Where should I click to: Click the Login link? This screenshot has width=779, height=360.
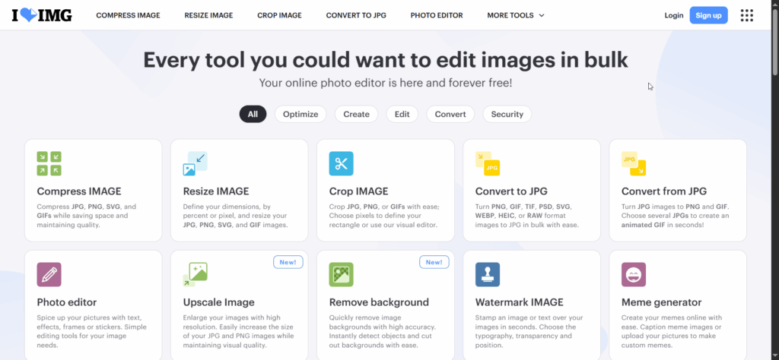pos(673,15)
